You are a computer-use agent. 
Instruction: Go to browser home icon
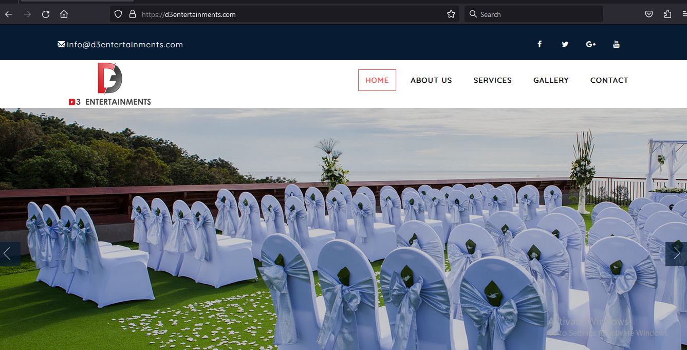tap(64, 14)
